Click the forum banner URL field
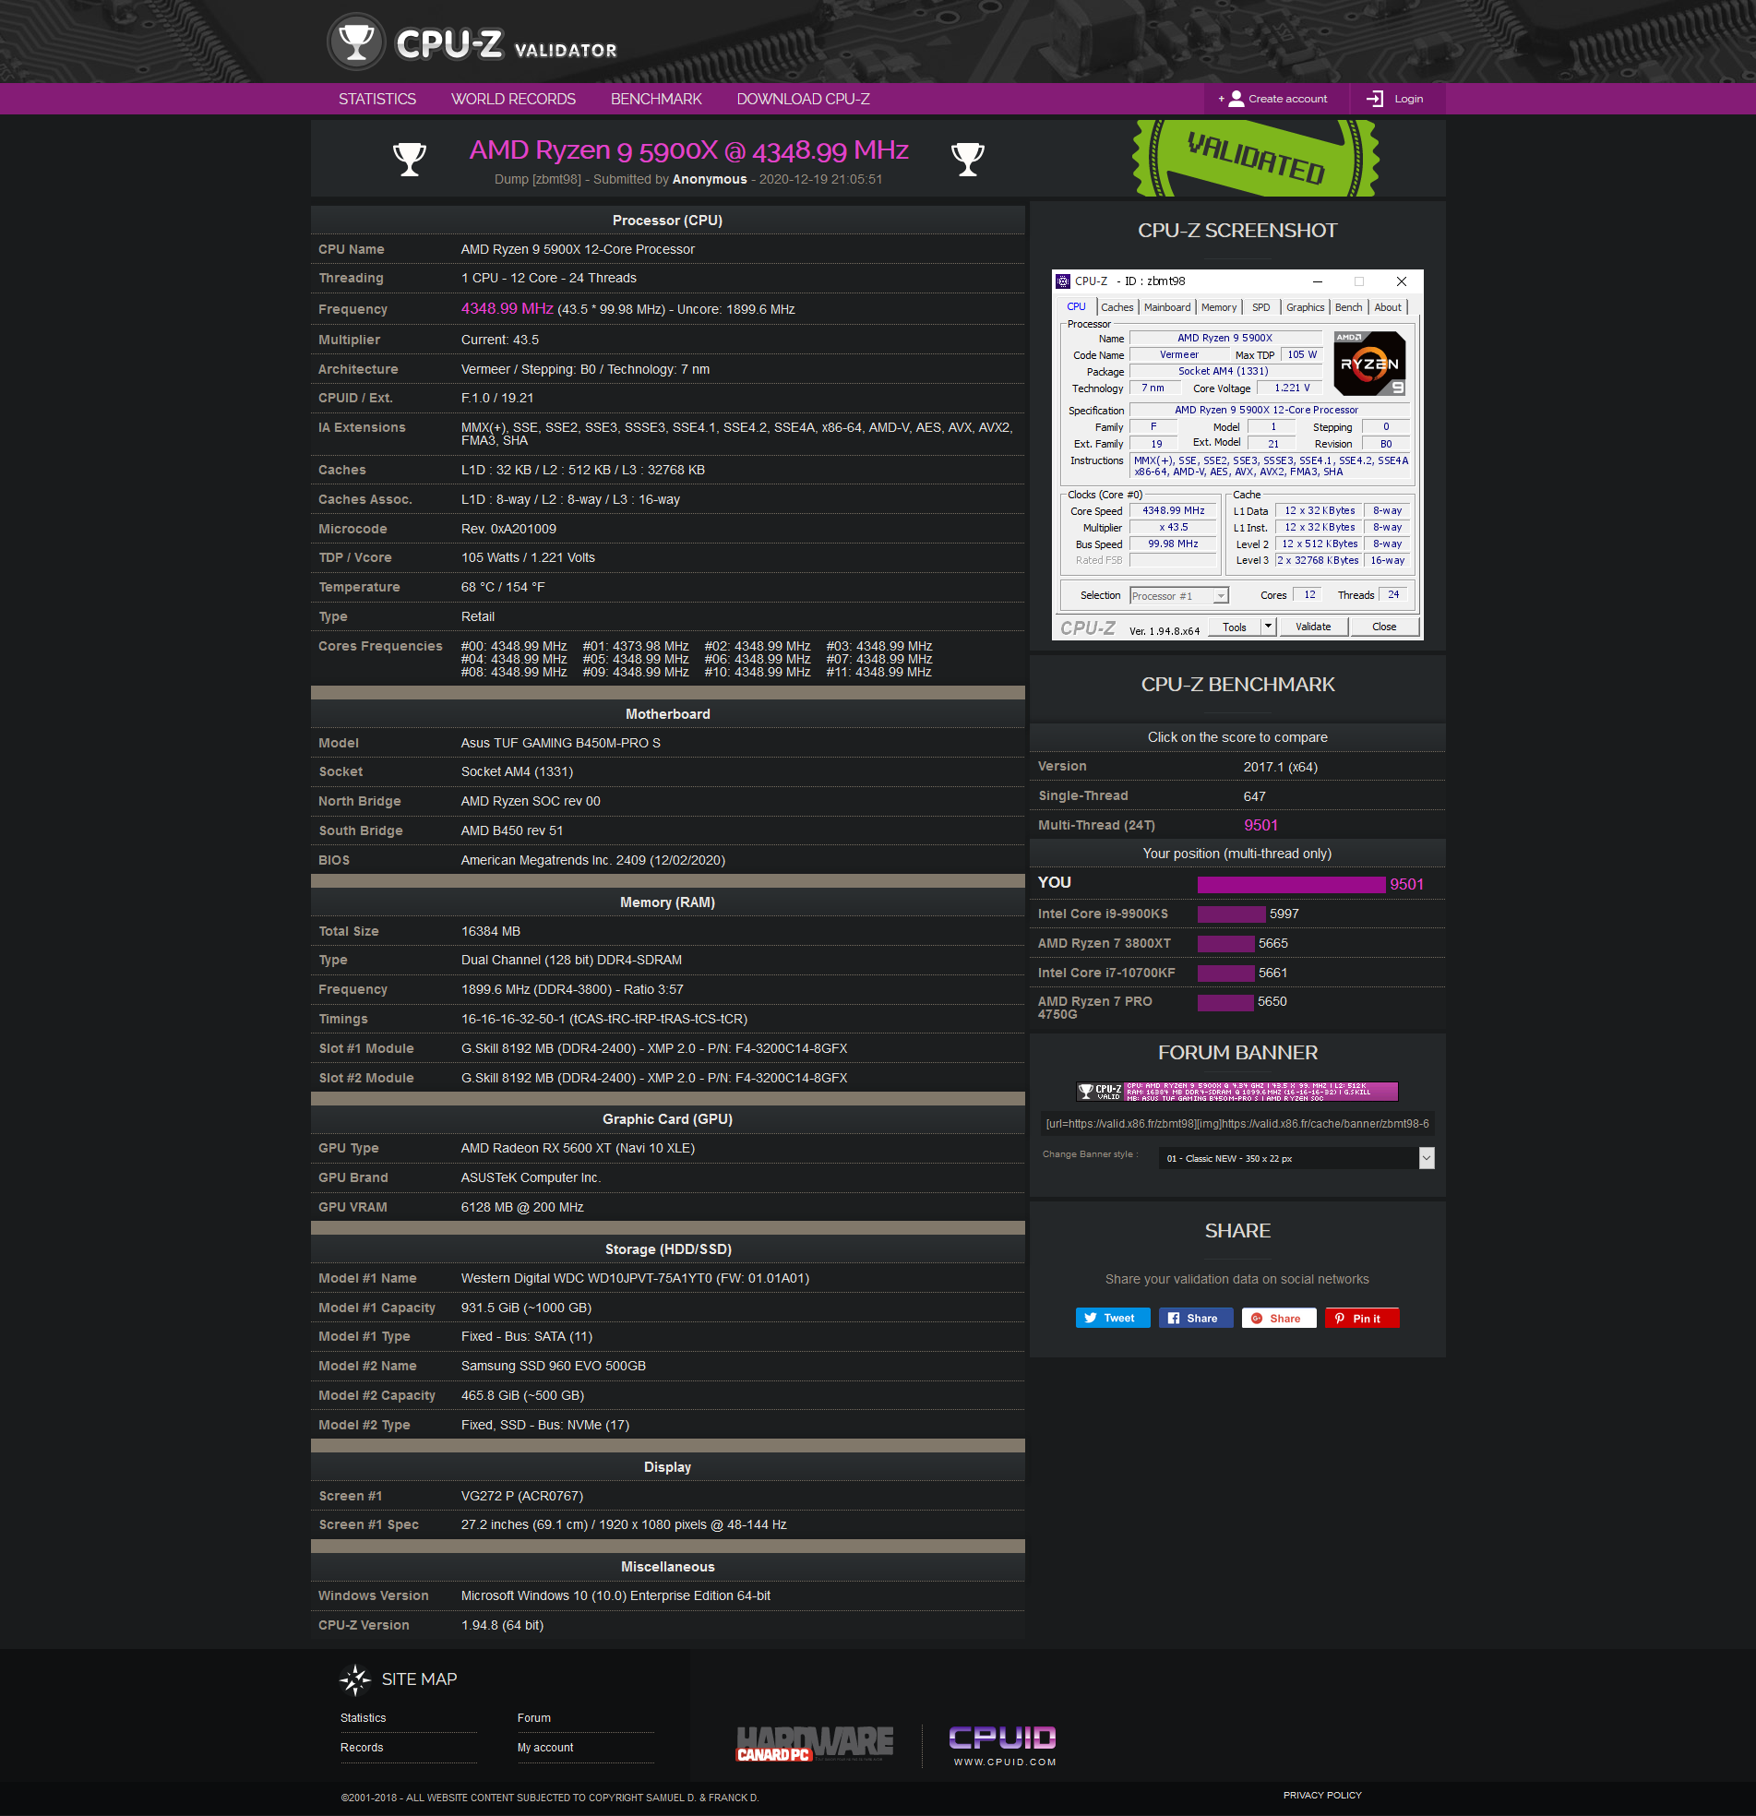The image size is (1756, 1816). pos(1237,1123)
